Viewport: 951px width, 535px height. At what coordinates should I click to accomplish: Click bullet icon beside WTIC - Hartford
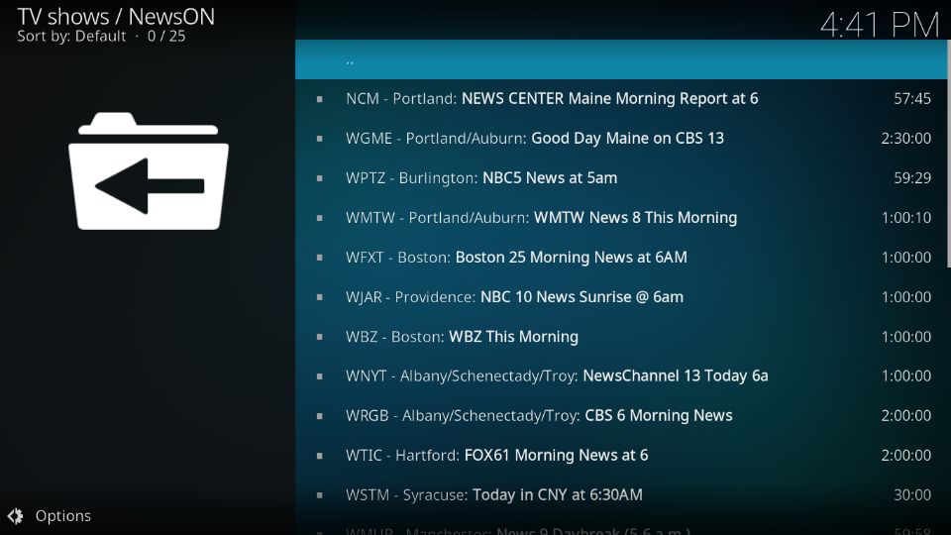click(x=320, y=456)
